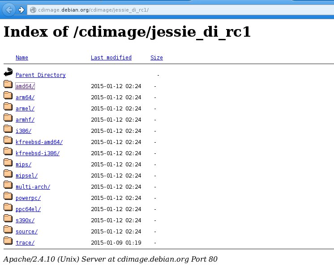Click the trace/ date 2015-01-09 01:19
Viewport: 334px width, 271px height.
[116, 243]
